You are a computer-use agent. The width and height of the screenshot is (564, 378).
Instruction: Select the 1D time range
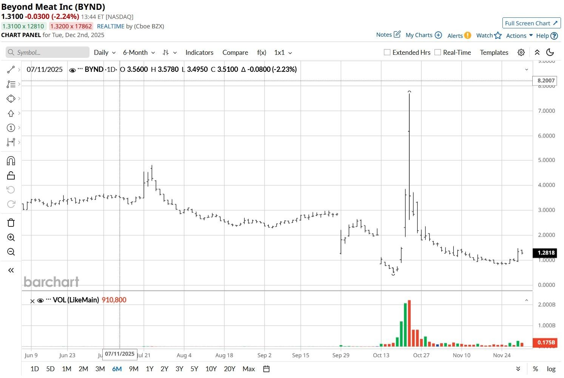click(x=34, y=369)
